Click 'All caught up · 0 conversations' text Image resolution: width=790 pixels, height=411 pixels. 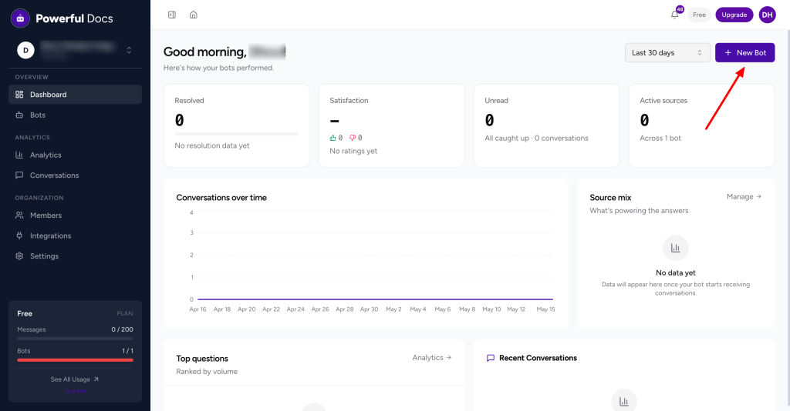point(536,139)
